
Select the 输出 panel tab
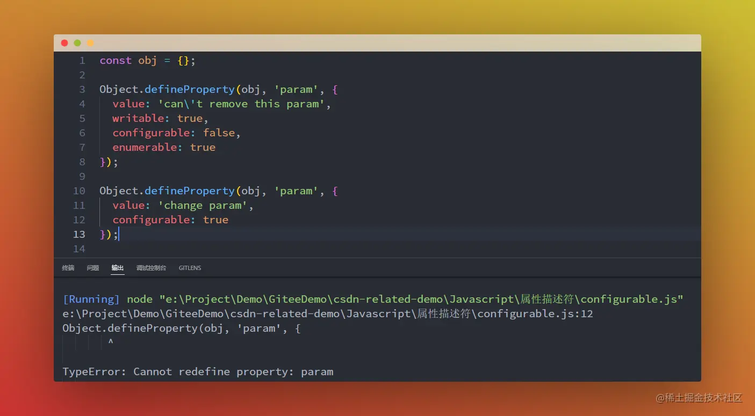[118, 268]
